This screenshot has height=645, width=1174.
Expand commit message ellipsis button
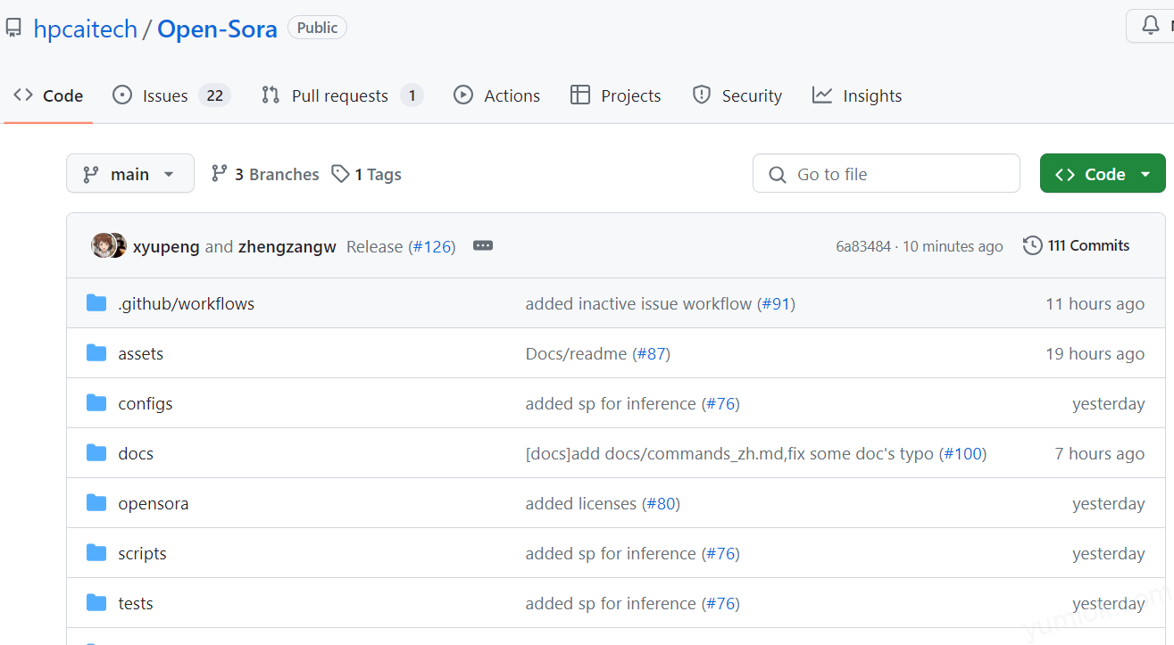coord(483,245)
